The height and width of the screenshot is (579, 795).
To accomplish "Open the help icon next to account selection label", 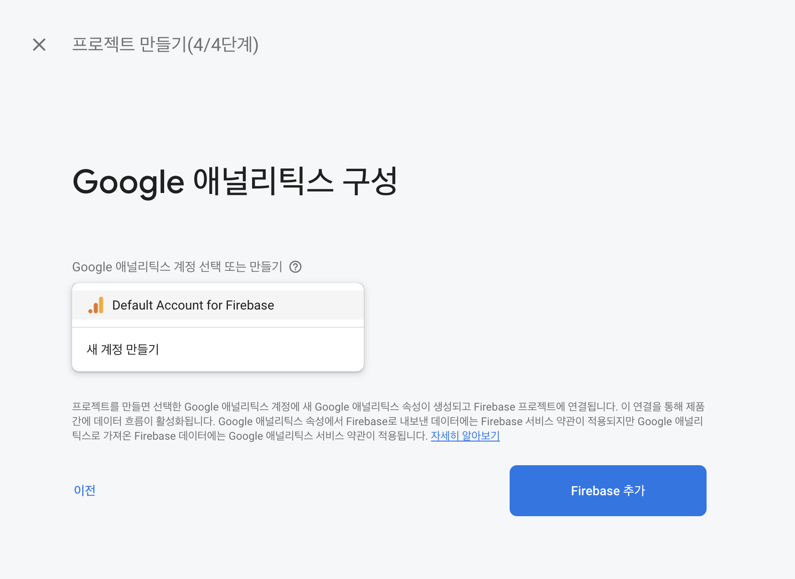I will click(x=295, y=267).
